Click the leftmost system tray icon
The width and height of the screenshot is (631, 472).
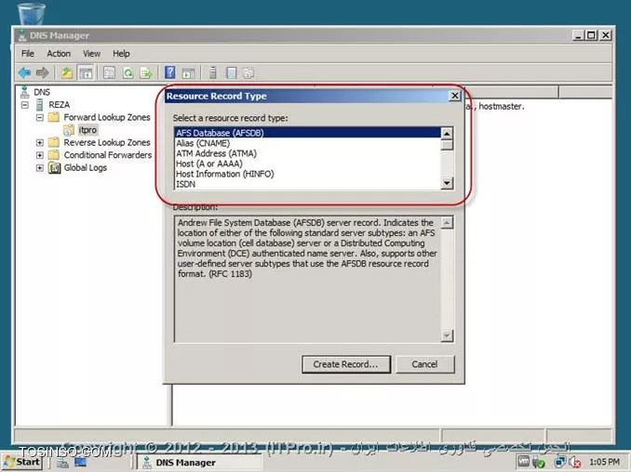[x=524, y=462]
